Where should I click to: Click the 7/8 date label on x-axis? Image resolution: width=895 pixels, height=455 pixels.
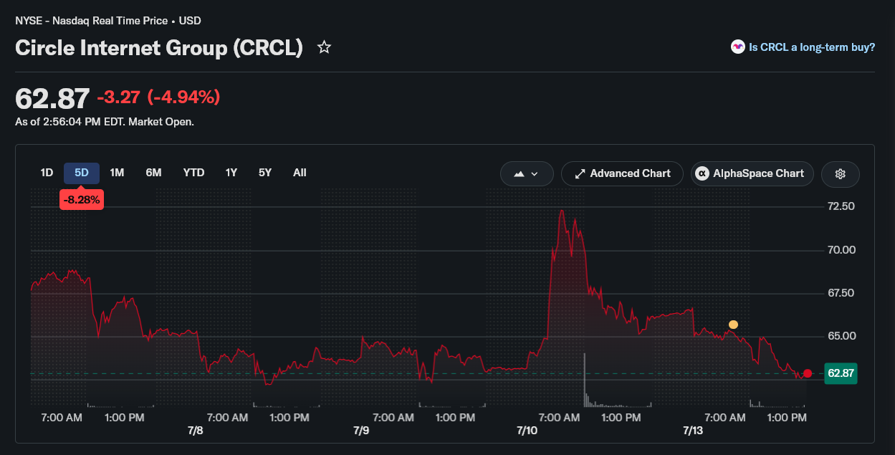click(x=195, y=431)
